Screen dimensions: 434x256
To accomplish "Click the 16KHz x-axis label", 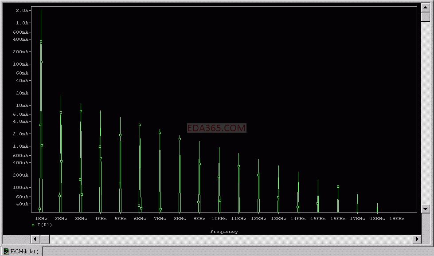I will point(338,219).
